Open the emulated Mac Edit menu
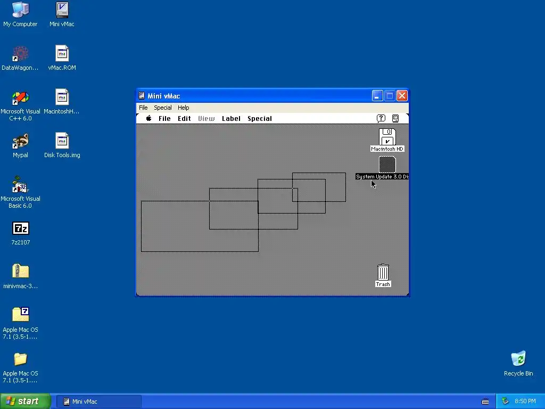This screenshot has width=545, height=409. click(x=184, y=118)
